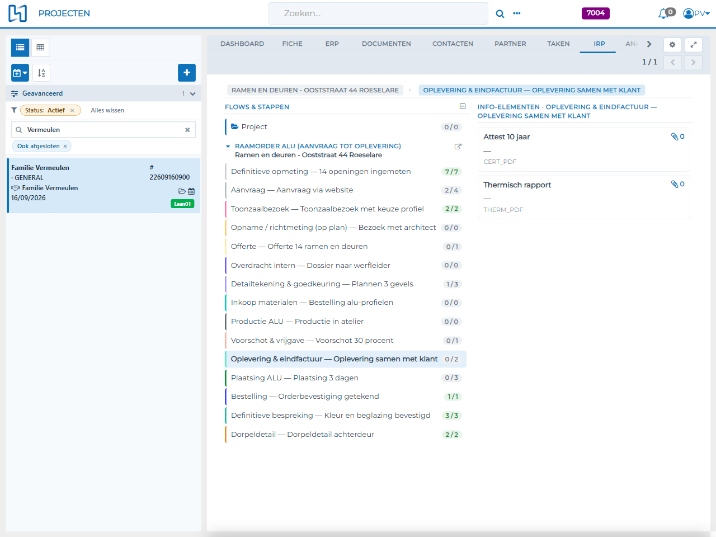Click the alphabetical sort icon
Screen dimensions: 716x537
(x=41, y=73)
